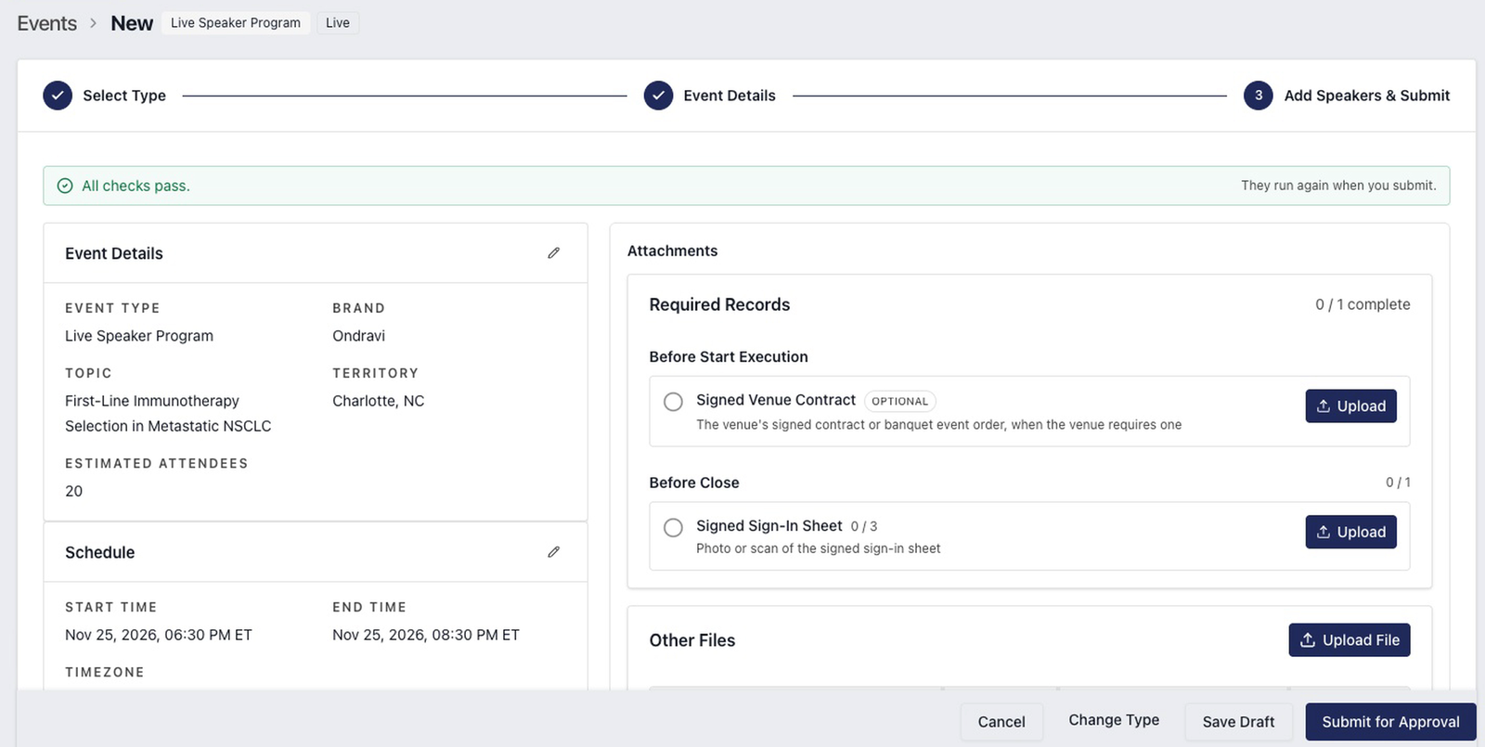Navigate back to Events breadcrumb
Screen dimensions: 1485x747
pyautogui.click(x=47, y=23)
